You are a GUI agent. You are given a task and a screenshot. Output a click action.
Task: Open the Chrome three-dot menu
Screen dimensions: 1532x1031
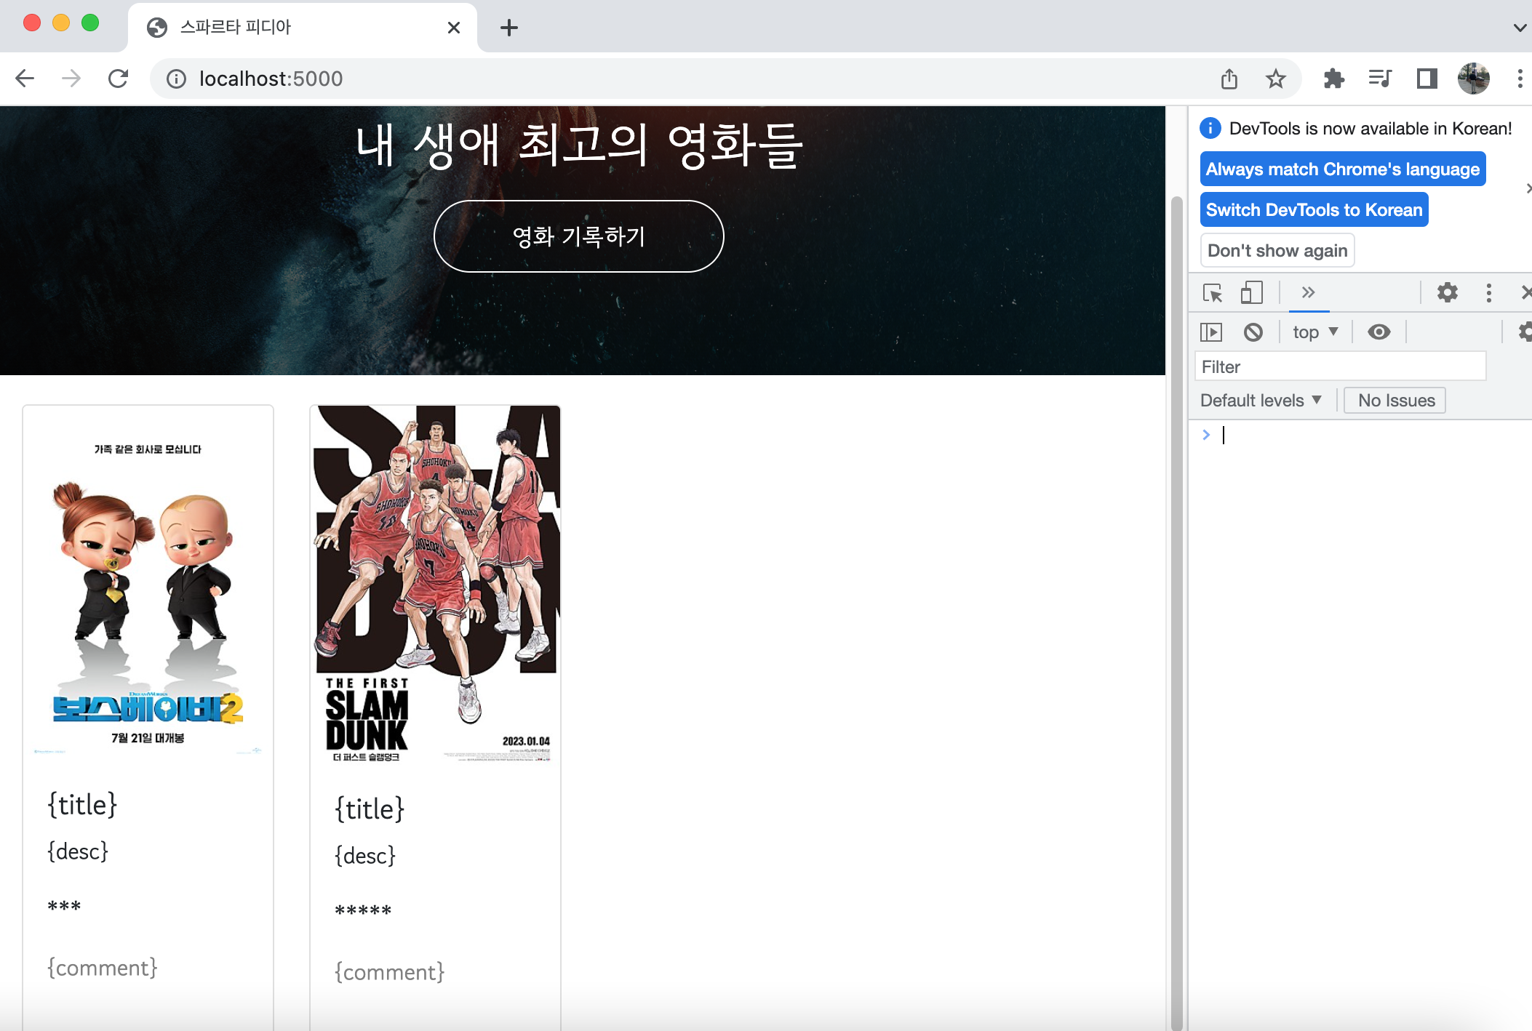click(x=1520, y=79)
